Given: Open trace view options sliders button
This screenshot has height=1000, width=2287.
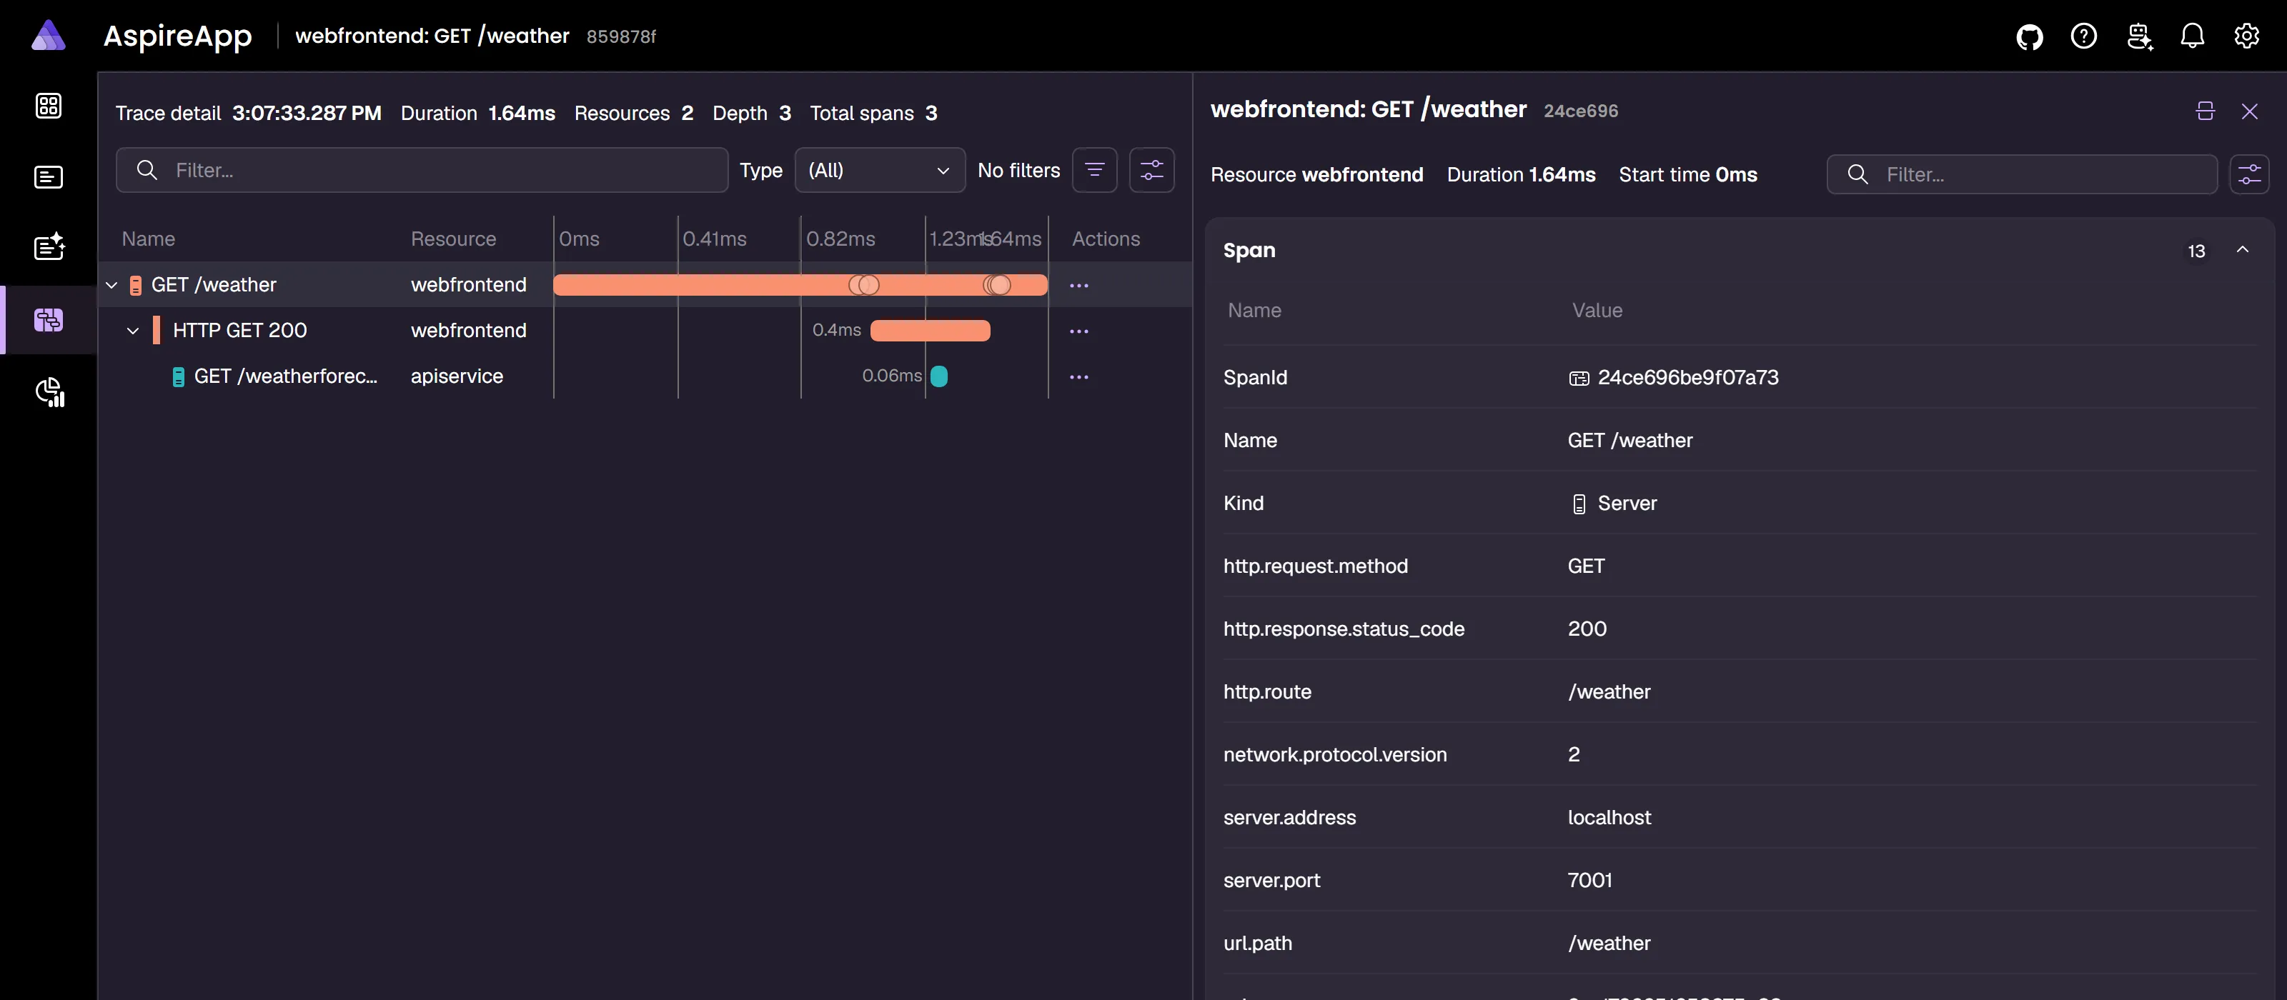Looking at the screenshot, I should click(x=1151, y=169).
